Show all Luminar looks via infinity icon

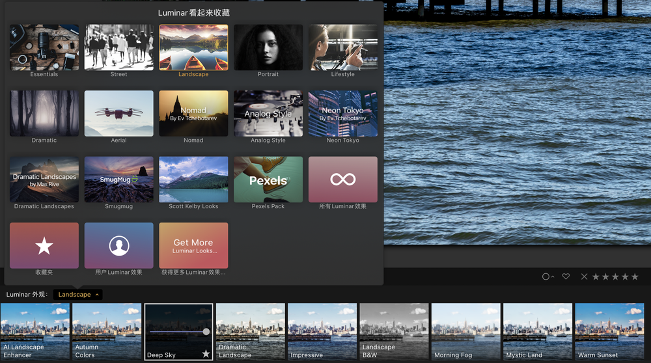(x=343, y=179)
